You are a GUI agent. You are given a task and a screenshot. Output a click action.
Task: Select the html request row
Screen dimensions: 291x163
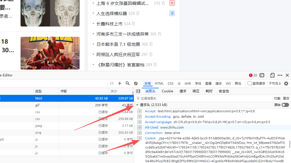[67, 98]
